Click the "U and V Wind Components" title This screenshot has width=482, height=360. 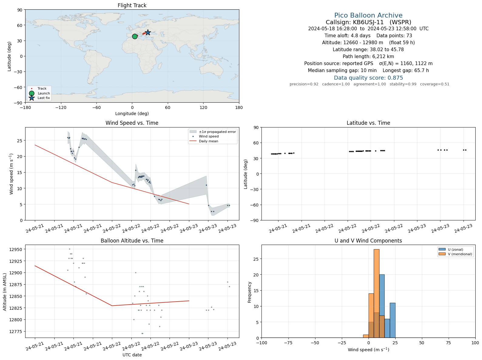click(x=368, y=241)
